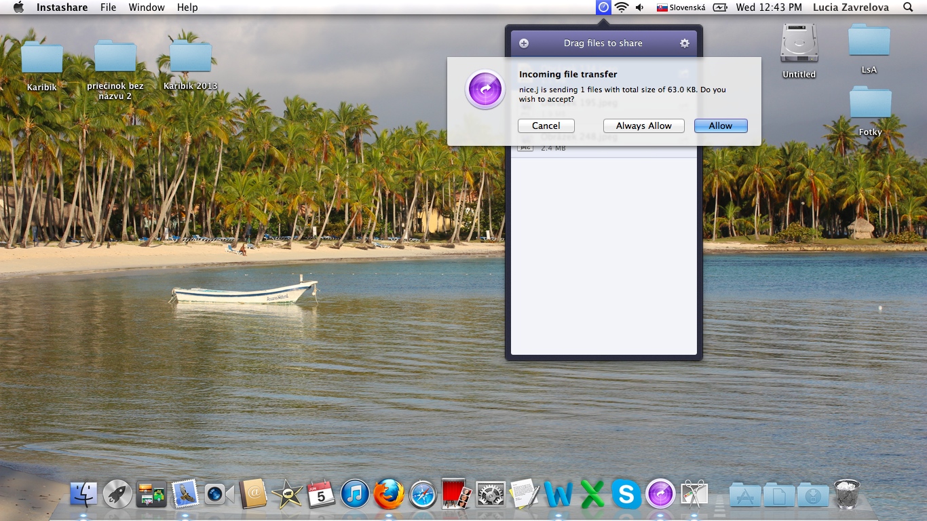Click the Instashare icon in the Dock

pos(660,494)
